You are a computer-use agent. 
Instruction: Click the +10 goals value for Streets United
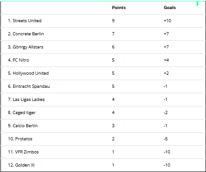(x=167, y=21)
